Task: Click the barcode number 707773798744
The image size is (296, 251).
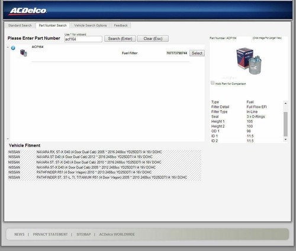Action: (176, 53)
